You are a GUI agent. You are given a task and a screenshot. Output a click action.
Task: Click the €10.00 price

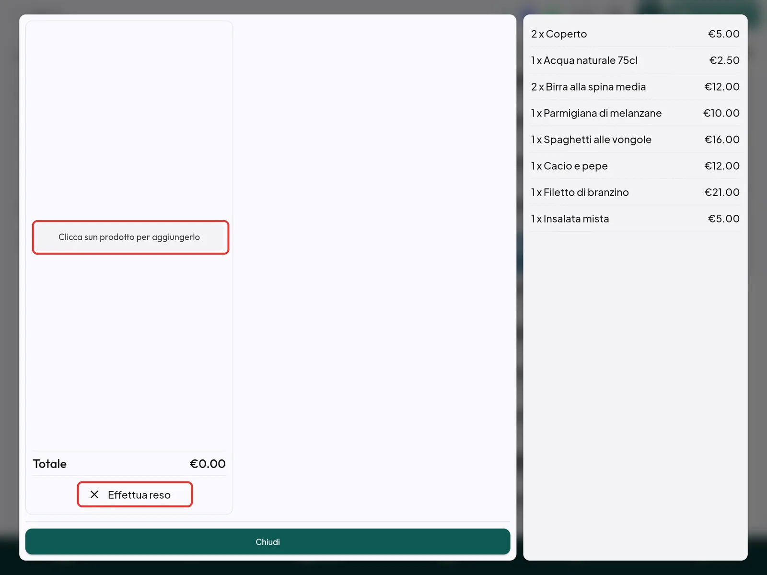point(721,113)
